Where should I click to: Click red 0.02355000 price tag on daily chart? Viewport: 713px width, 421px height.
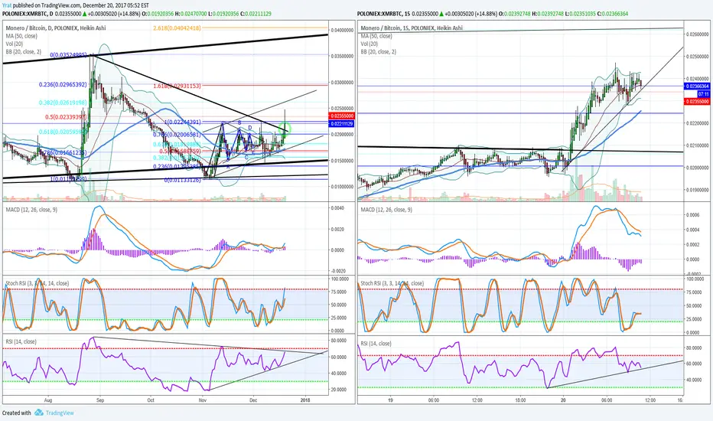tap(341, 116)
